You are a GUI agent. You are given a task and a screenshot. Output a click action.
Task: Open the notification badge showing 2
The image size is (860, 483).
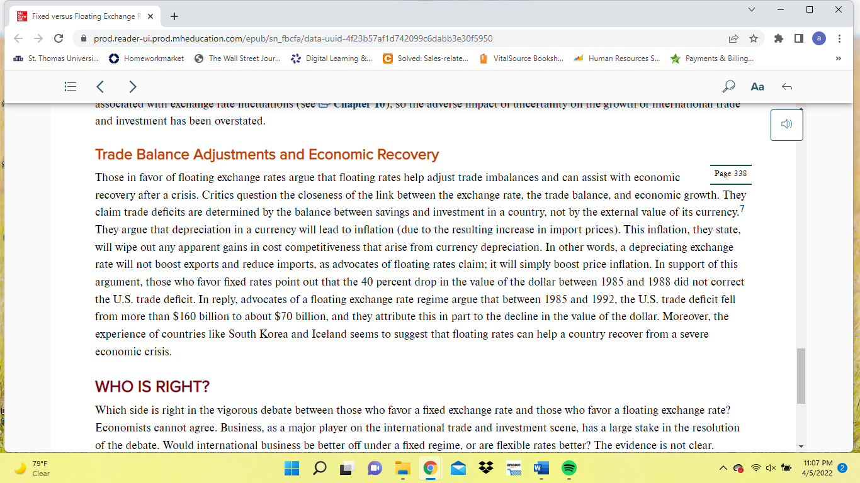click(x=842, y=468)
